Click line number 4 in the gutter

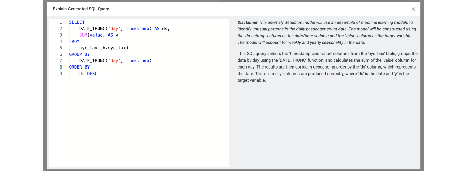(x=61, y=42)
